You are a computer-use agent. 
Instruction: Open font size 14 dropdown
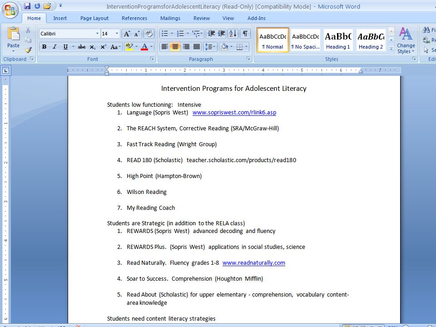coord(117,34)
